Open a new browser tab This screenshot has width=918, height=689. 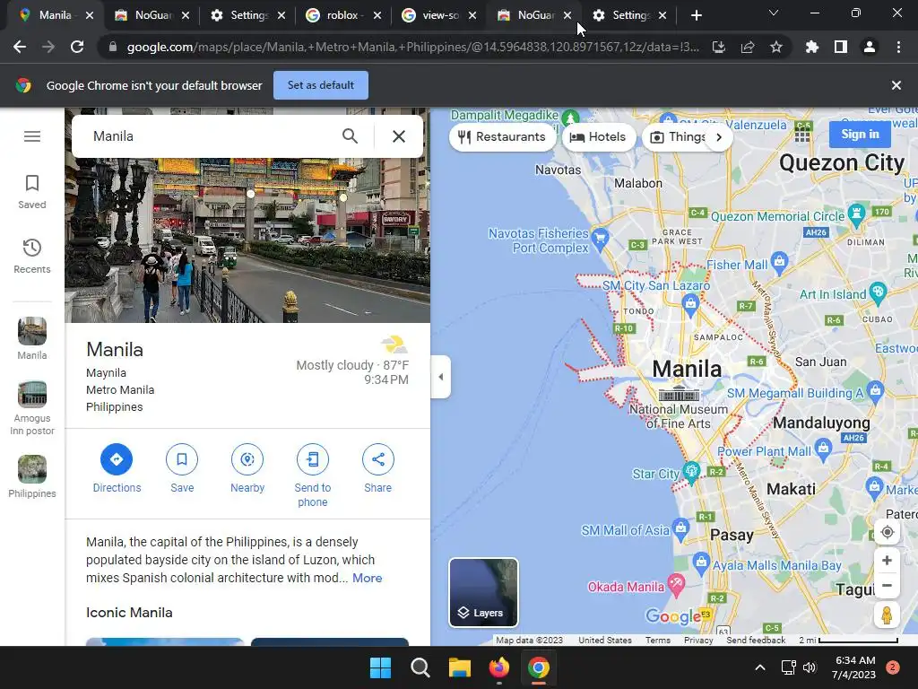[696, 15]
